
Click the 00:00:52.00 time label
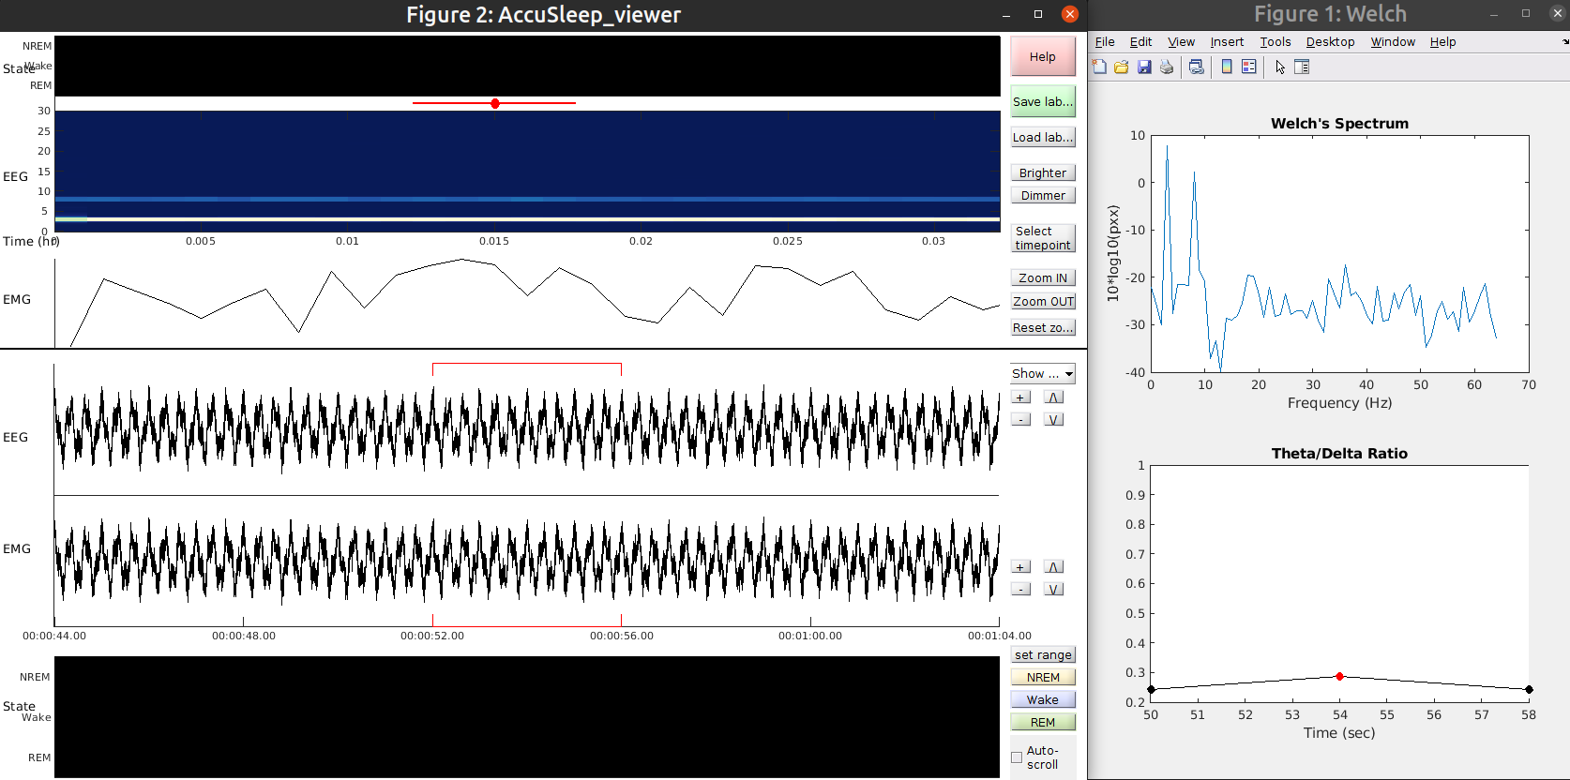(x=432, y=636)
